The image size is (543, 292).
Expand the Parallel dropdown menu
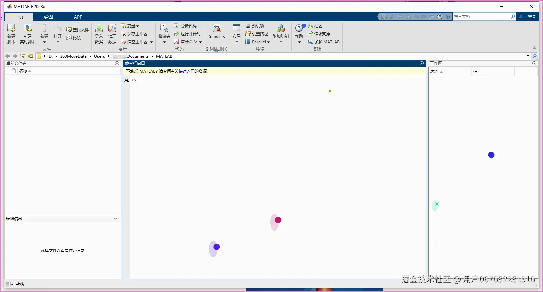click(257, 42)
